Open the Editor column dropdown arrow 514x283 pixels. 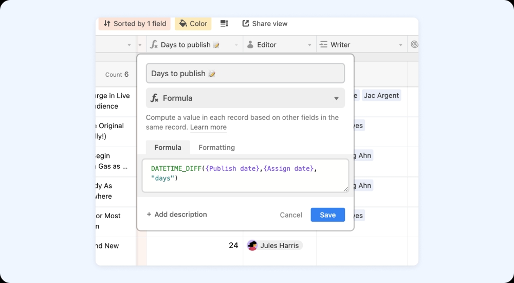[309, 45]
